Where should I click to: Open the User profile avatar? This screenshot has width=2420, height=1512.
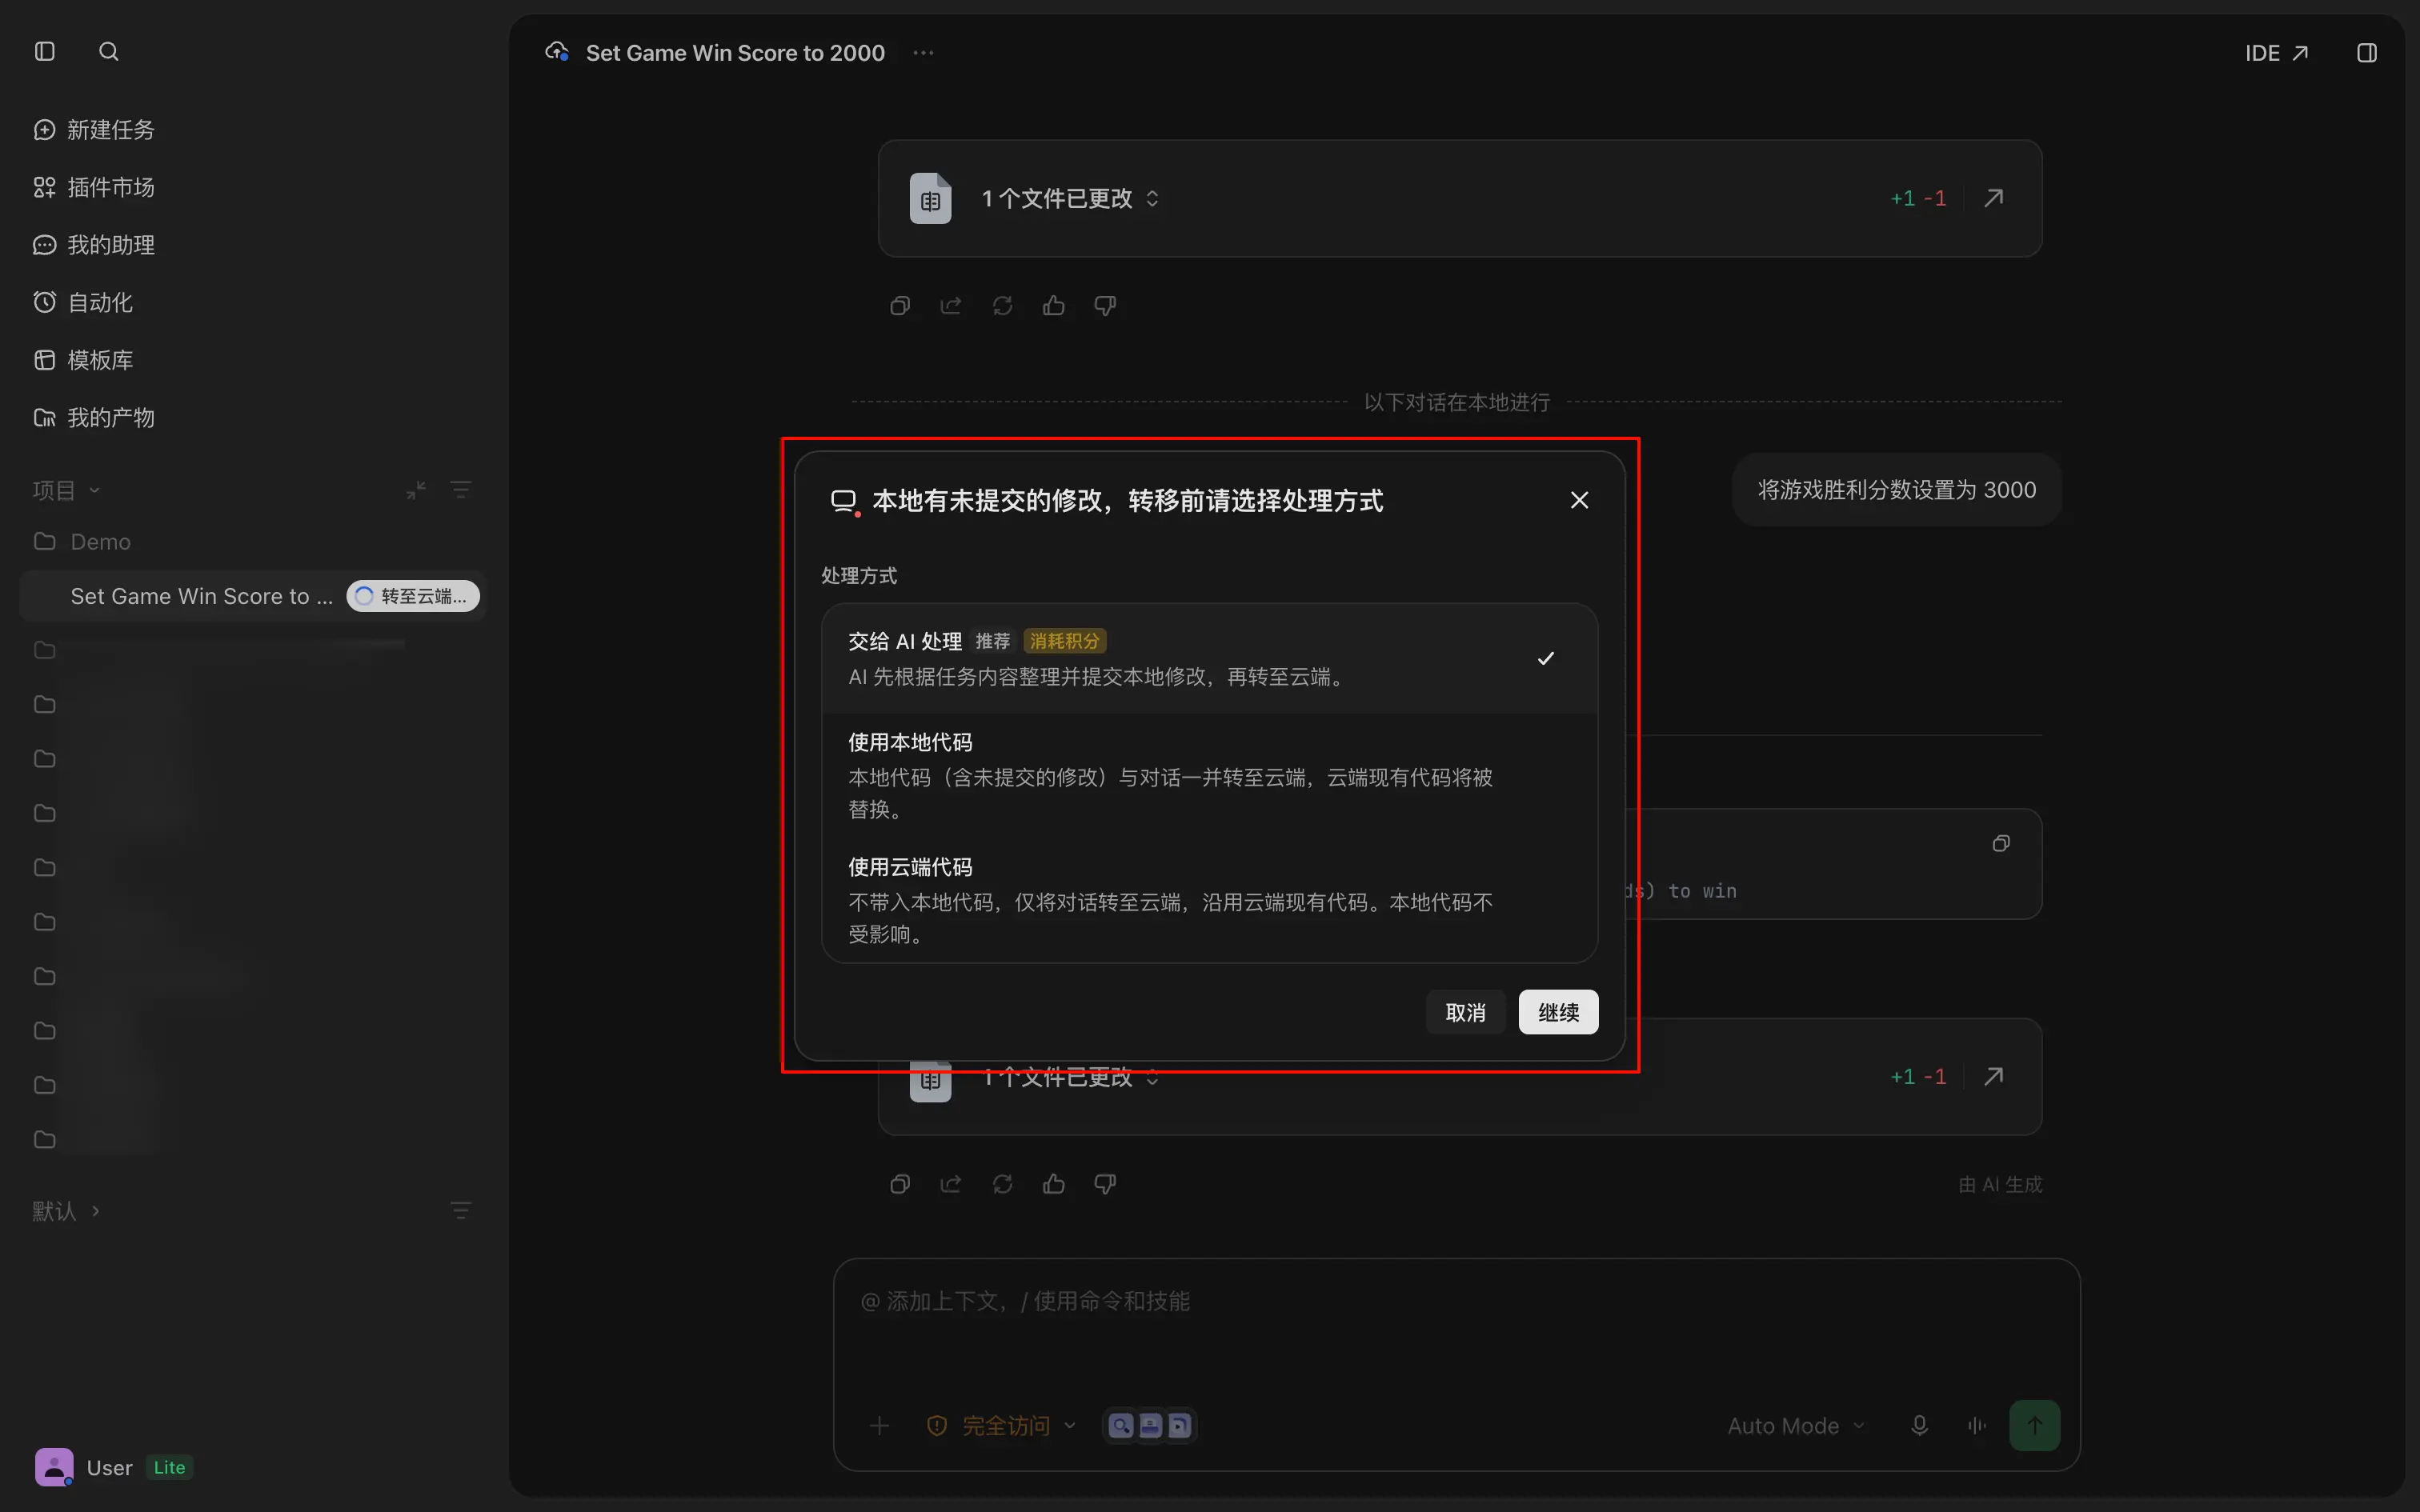point(54,1467)
